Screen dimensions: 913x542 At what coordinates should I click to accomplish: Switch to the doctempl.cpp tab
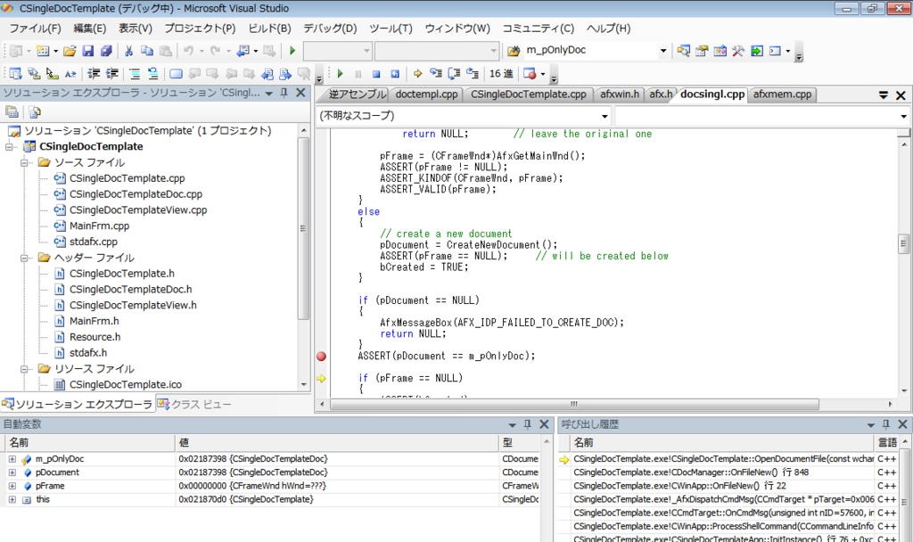(x=426, y=94)
